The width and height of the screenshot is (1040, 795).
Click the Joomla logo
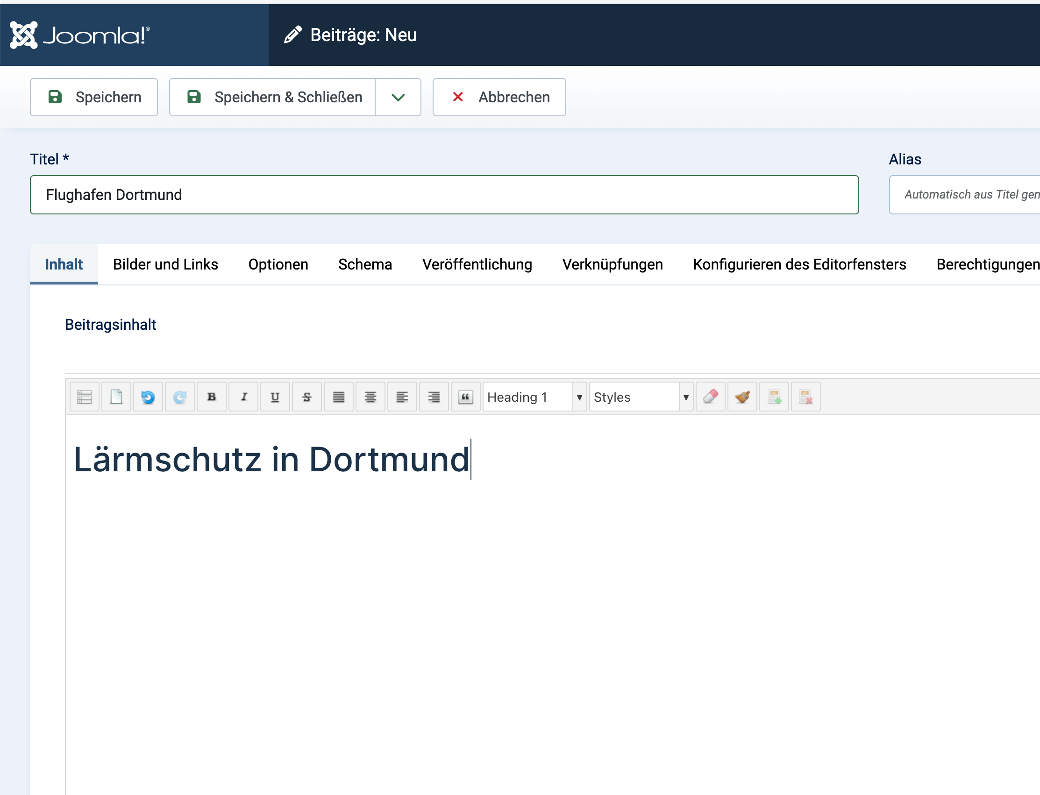pos(80,35)
